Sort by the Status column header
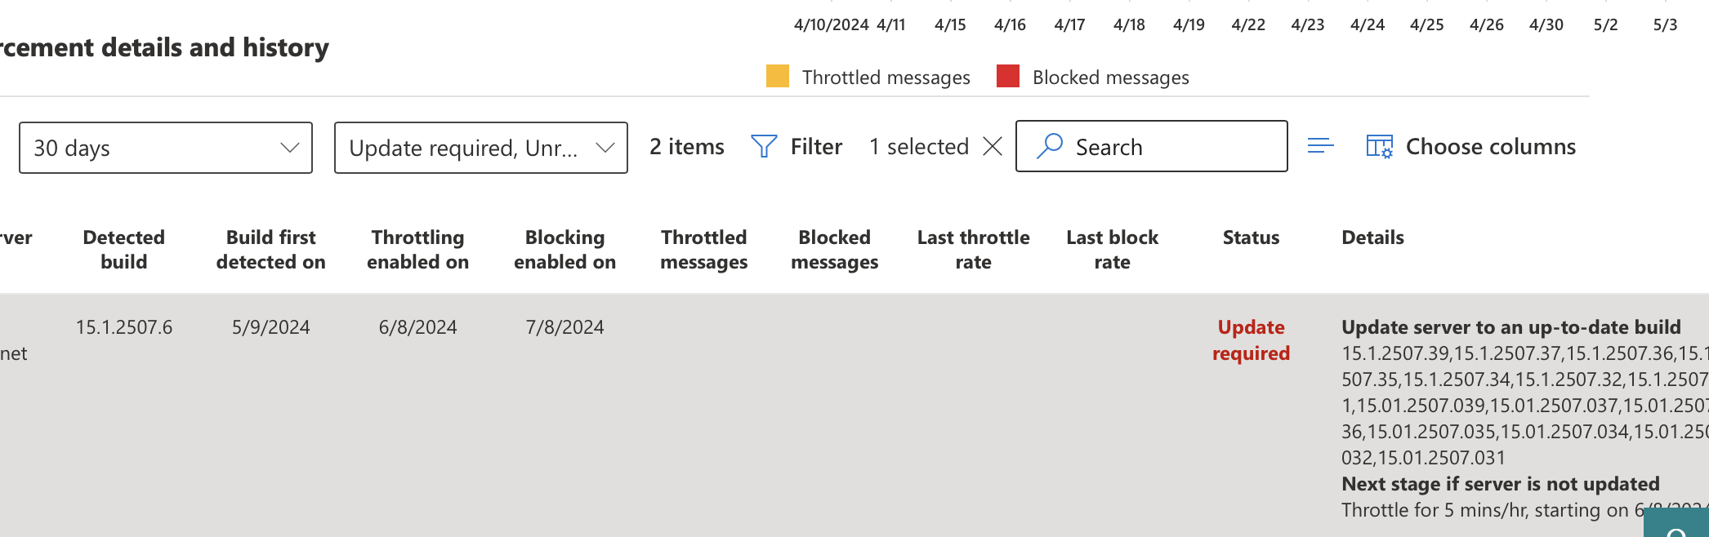Image resolution: width=1709 pixels, height=537 pixels. (1251, 237)
